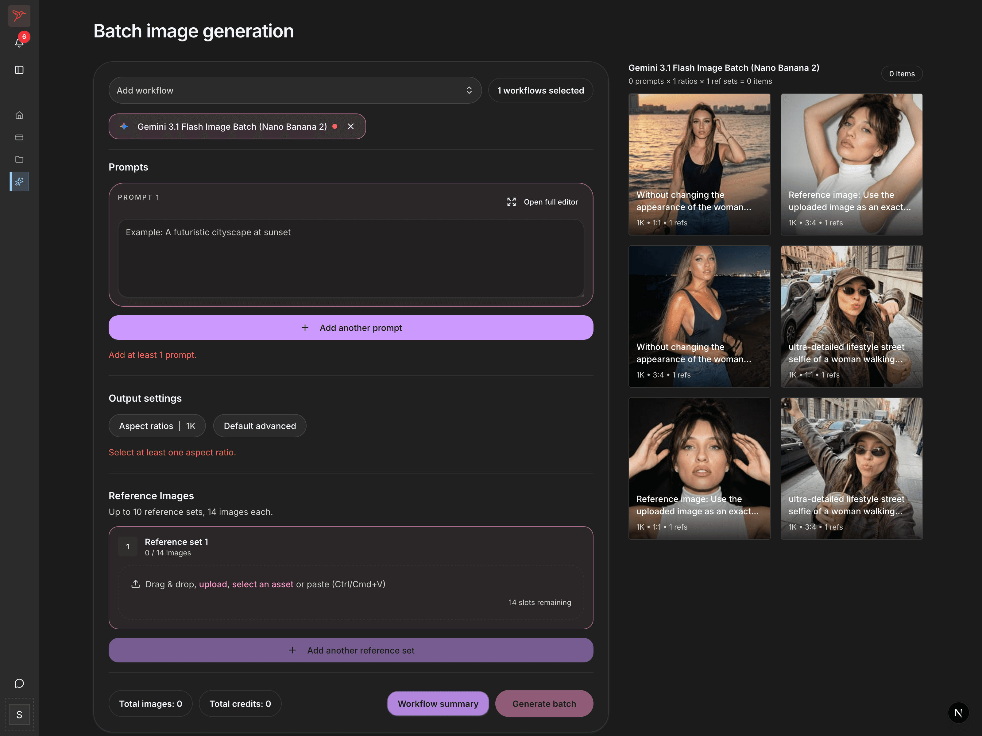The width and height of the screenshot is (982, 736).
Task: Open Workflow summary
Action: (x=438, y=703)
